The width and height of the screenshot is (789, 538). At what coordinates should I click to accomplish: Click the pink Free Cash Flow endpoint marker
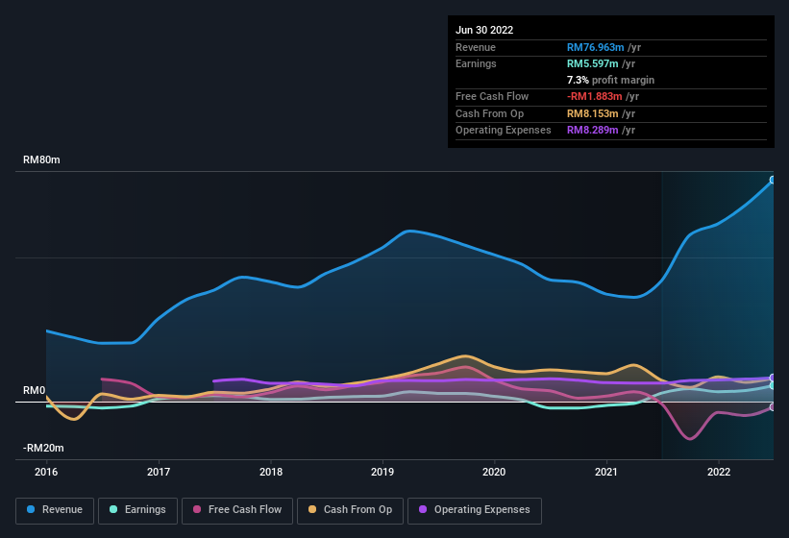pyautogui.click(x=772, y=407)
